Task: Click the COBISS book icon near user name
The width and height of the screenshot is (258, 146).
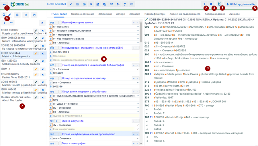Action: point(219,4)
